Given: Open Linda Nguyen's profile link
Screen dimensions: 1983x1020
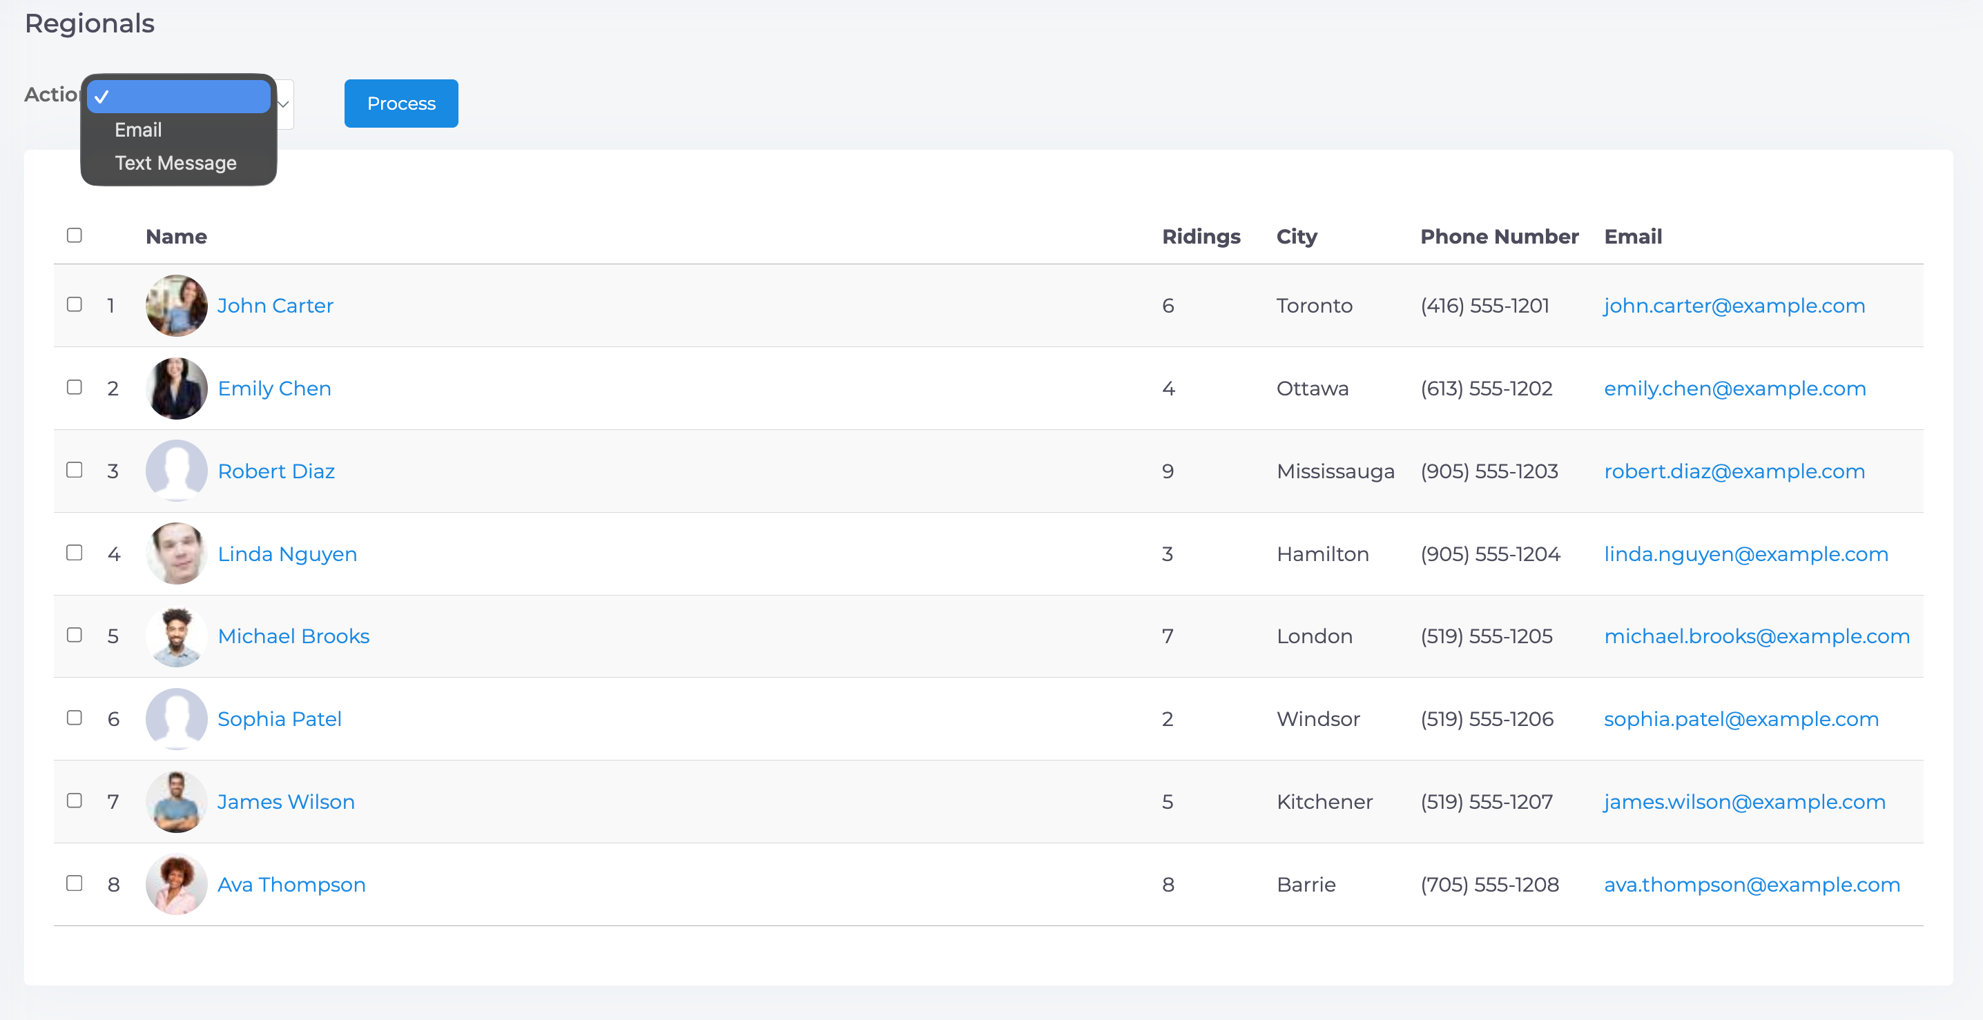Looking at the screenshot, I should pos(287,554).
